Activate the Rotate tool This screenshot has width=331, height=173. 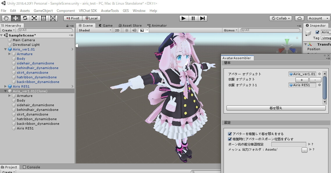pos(25,18)
